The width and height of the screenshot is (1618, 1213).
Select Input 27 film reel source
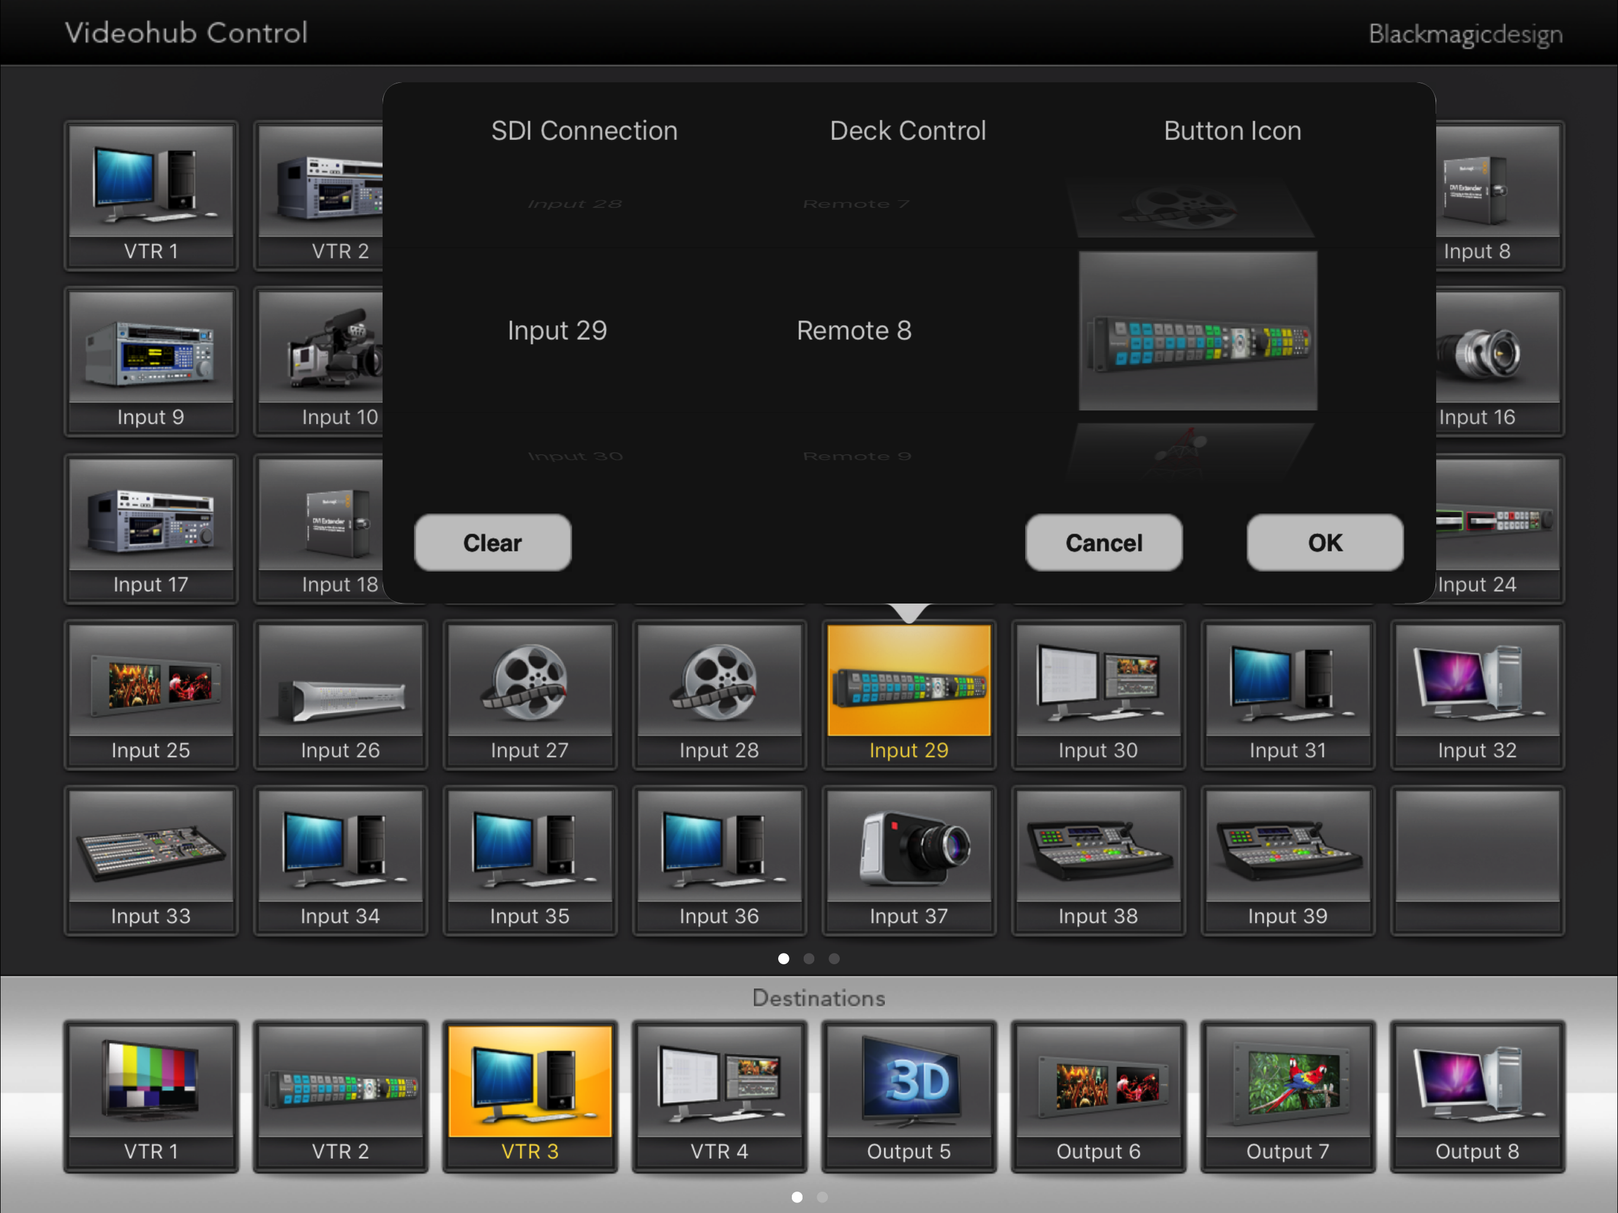tap(529, 695)
